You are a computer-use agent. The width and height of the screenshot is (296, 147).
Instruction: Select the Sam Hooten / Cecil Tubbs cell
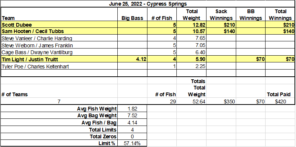pyautogui.click(x=59, y=31)
